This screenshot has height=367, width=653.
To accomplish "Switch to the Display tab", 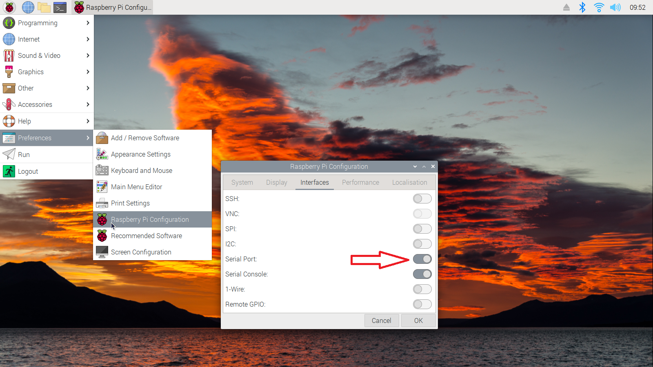I will (277, 182).
